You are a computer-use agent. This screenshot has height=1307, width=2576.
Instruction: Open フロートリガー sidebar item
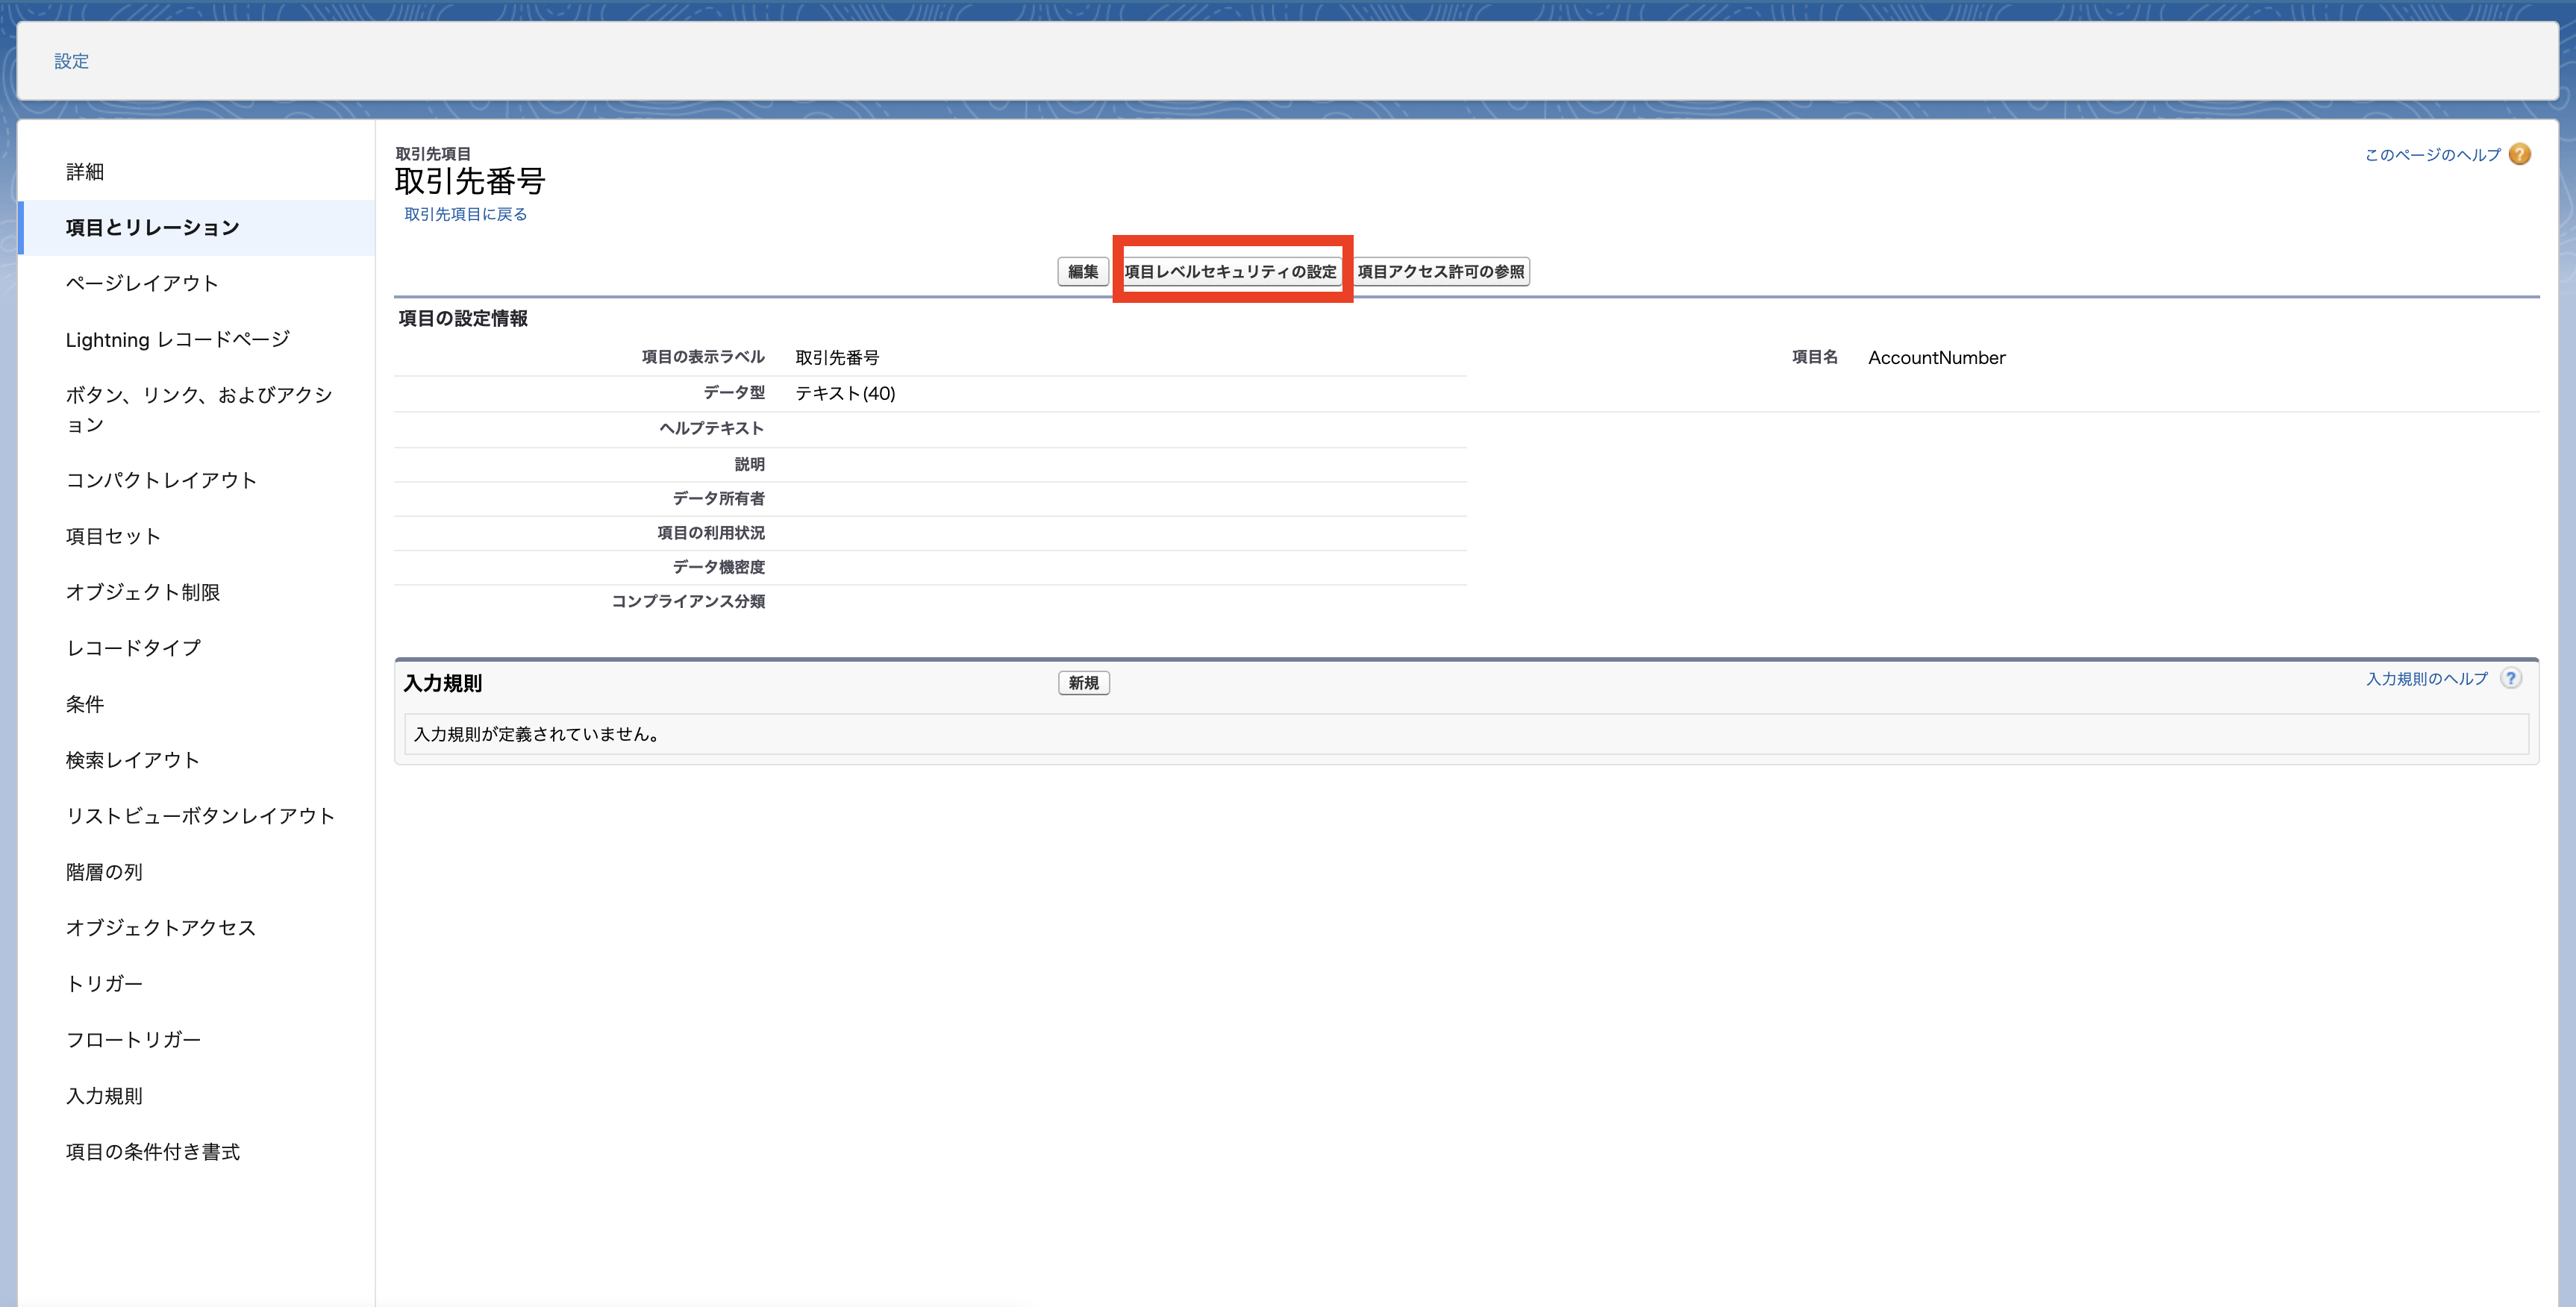tap(133, 1040)
